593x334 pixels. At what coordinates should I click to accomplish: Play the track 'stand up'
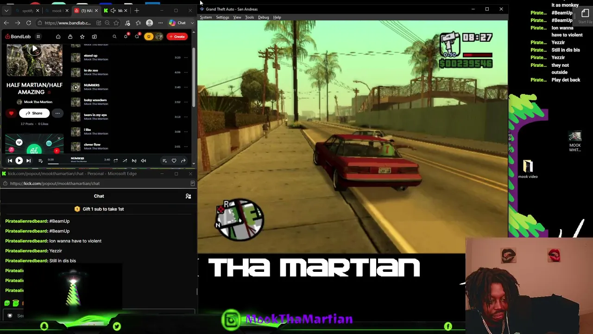pos(76,58)
